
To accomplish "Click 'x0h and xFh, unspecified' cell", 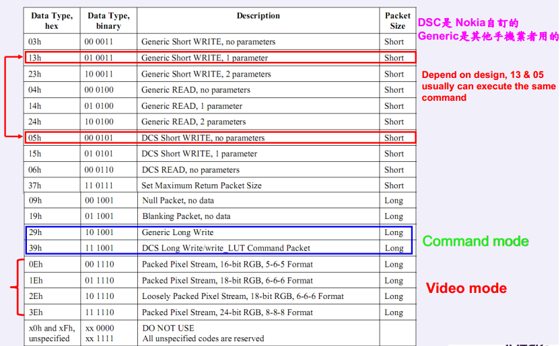I will point(52,333).
